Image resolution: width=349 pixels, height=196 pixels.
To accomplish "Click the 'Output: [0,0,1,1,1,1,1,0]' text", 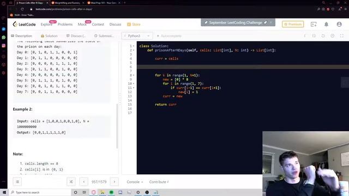I will [x=41, y=132].
